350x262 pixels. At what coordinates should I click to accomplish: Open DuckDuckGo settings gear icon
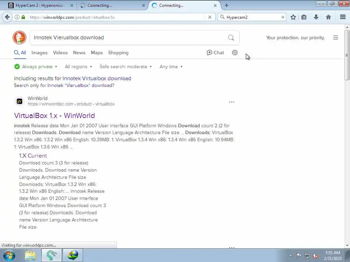[x=234, y=53]
